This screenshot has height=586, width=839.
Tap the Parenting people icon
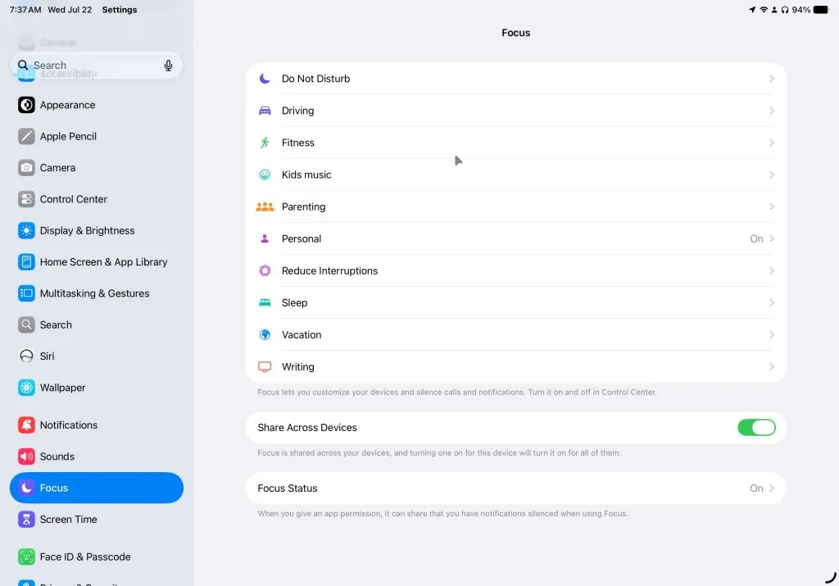[x=265, y=207]
